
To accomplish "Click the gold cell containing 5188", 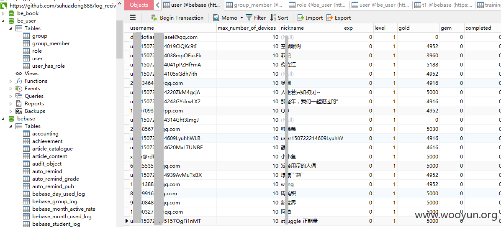I will tap(419, 65).
